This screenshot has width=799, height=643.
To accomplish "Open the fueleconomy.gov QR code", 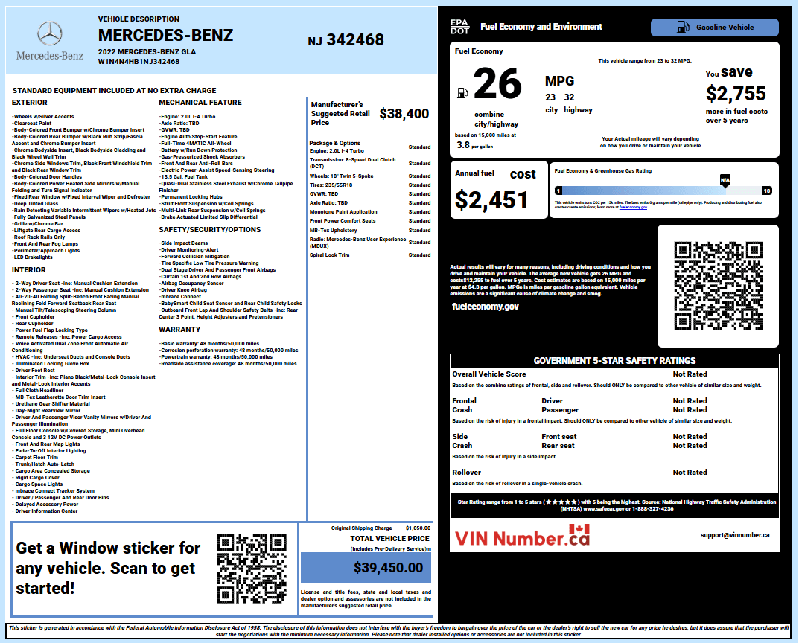I will tap(718, 286).
